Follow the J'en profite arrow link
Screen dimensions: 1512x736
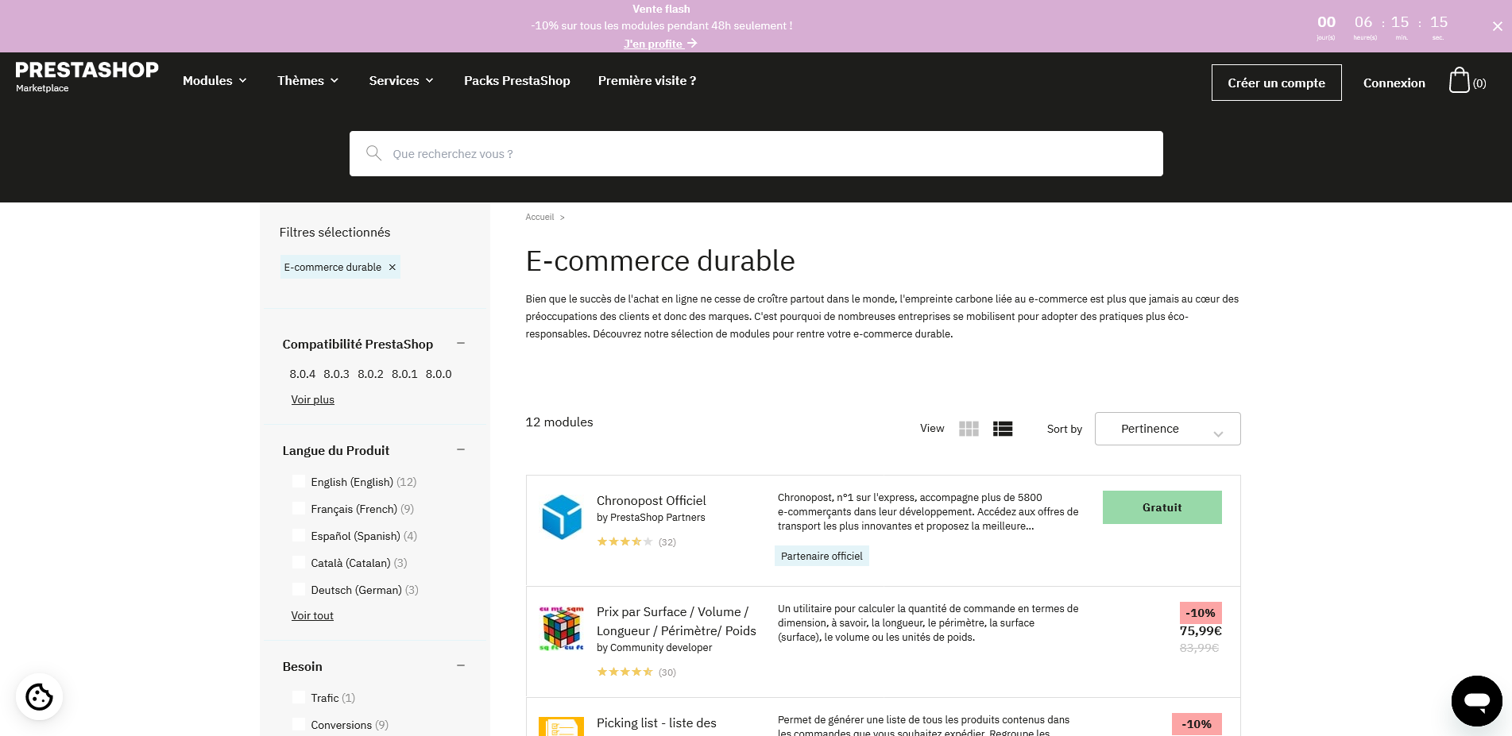click(660, 44)
